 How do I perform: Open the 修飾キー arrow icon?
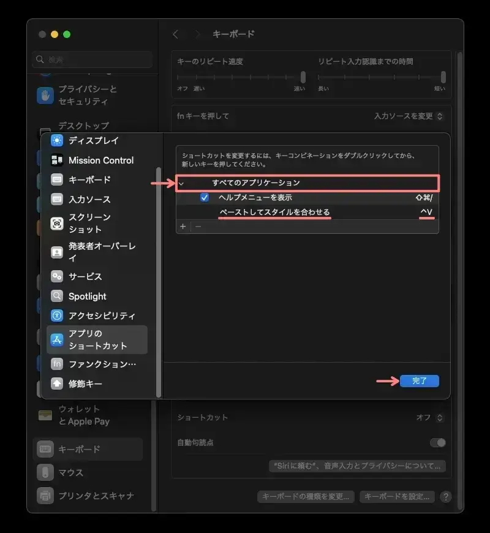pyautogui.click(x=56, y=384)
